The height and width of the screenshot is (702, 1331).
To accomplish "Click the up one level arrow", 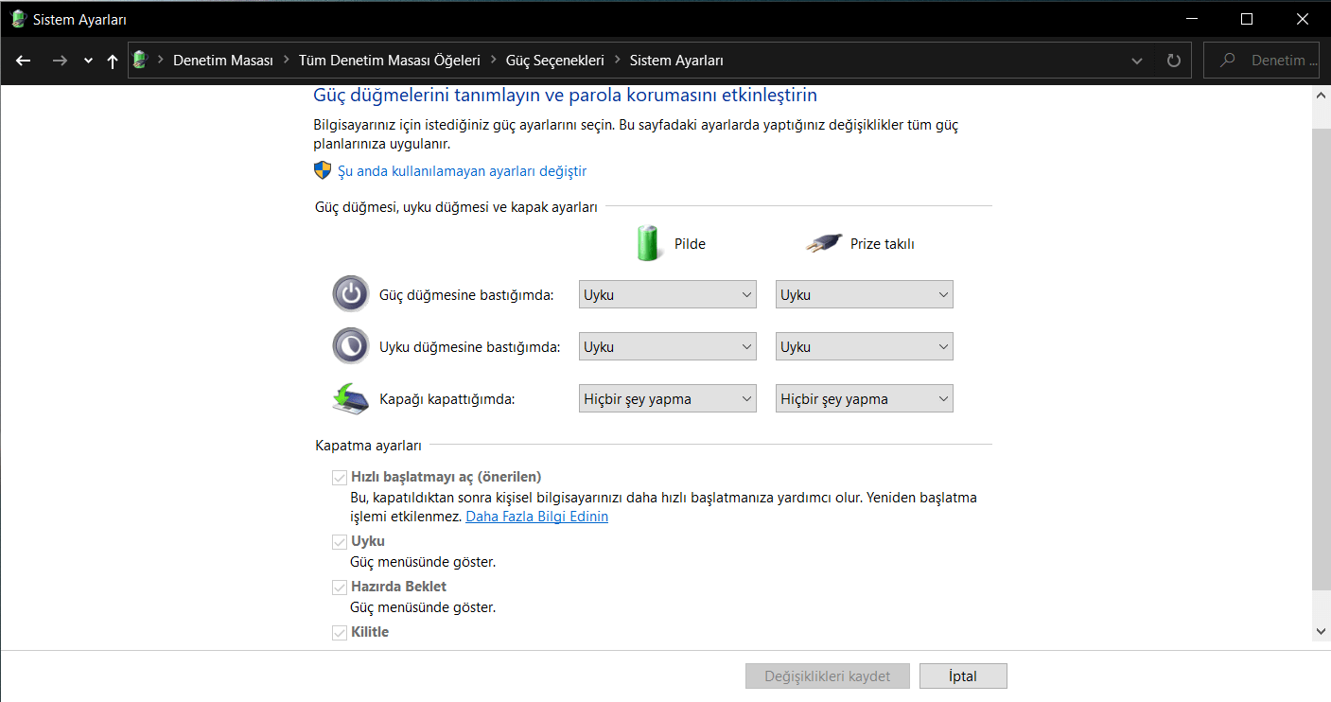I will pos(113,61).
